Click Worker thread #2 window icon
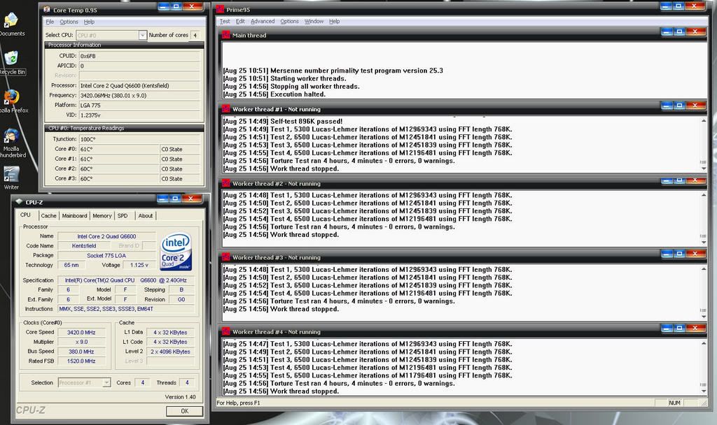Image resolution: width=717 pixels, height=425 pixels. point(226,183)
